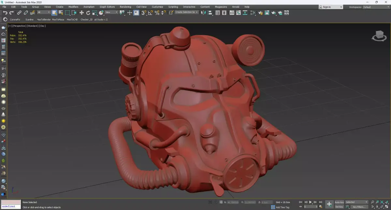Viewport: 391px width, 210px height.
Task: Open reference coordinate system View dropdown
Action: tap(111, 12)
